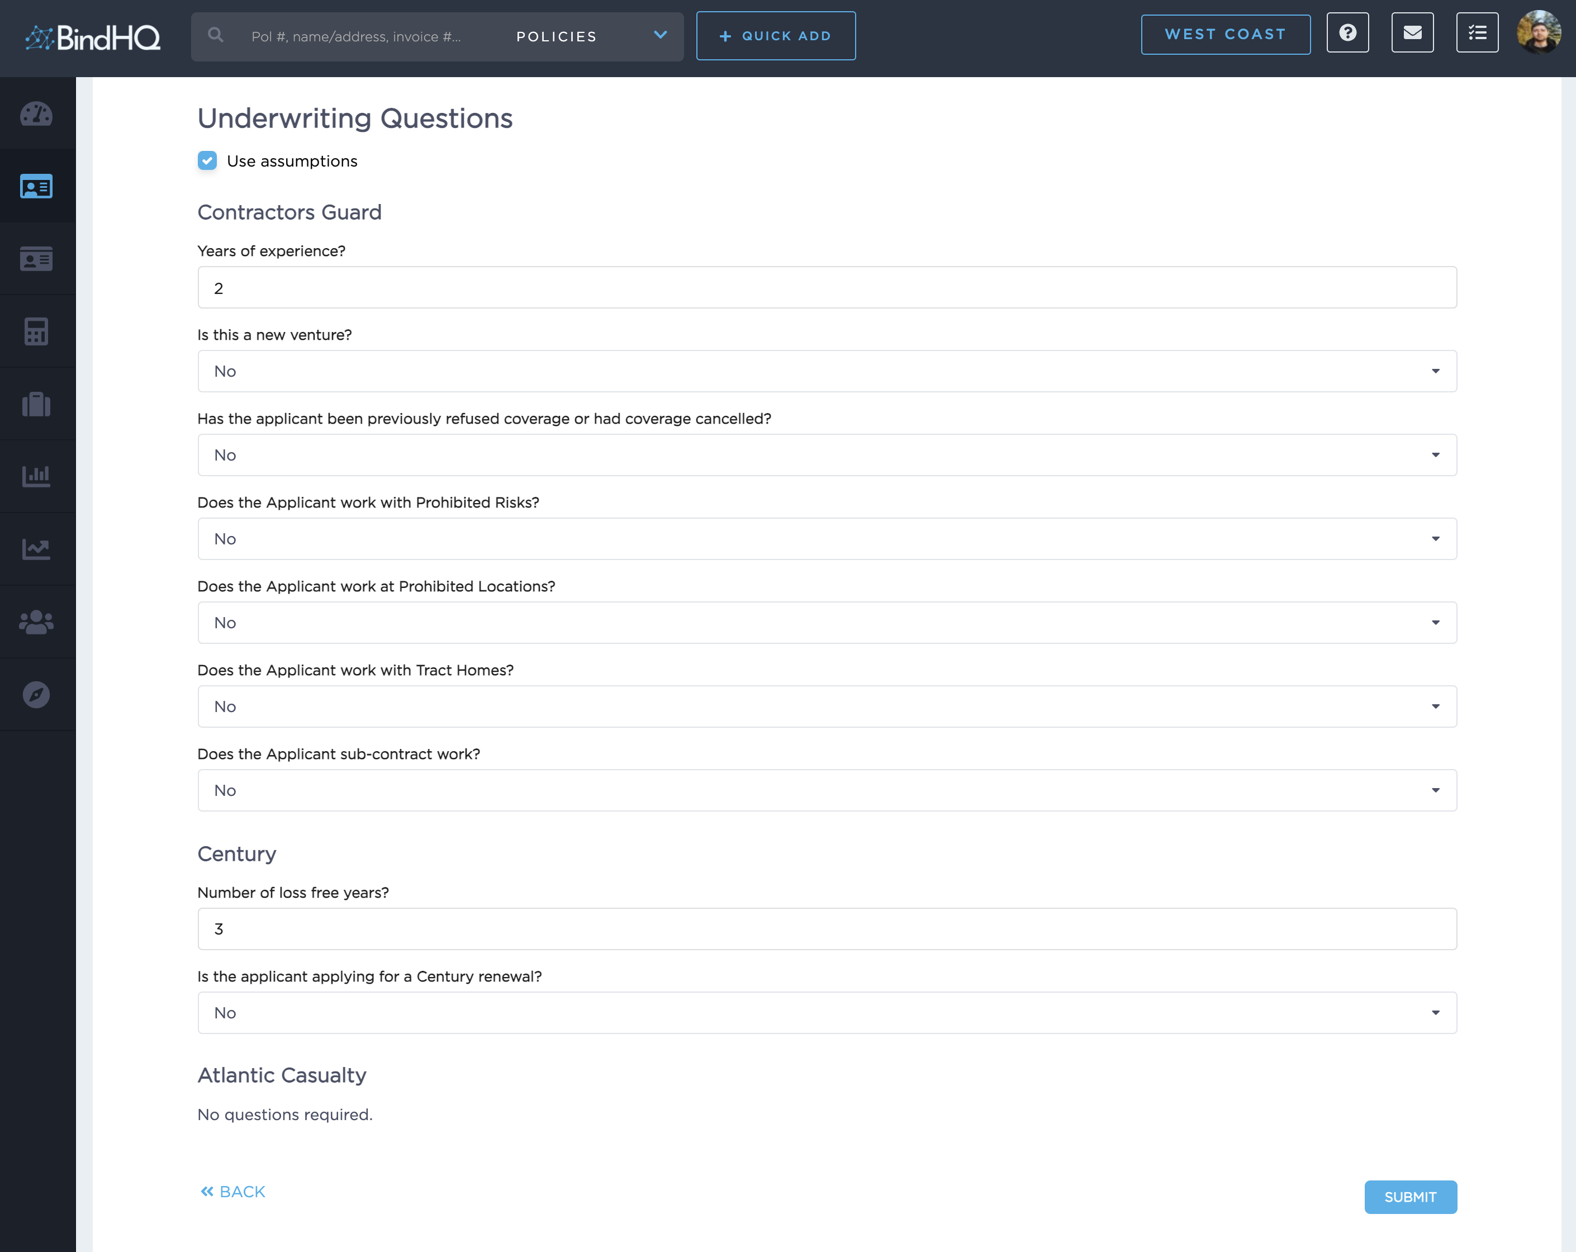
Task: Open the users group icon in sidebar
Action: [x=36, y=622]
